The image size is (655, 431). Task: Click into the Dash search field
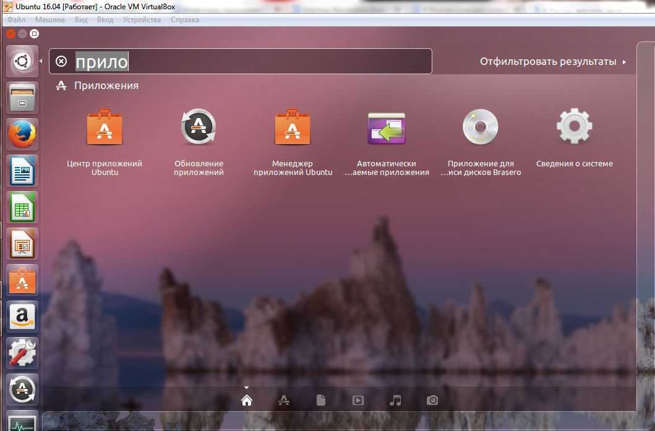(x=241, y=61)
